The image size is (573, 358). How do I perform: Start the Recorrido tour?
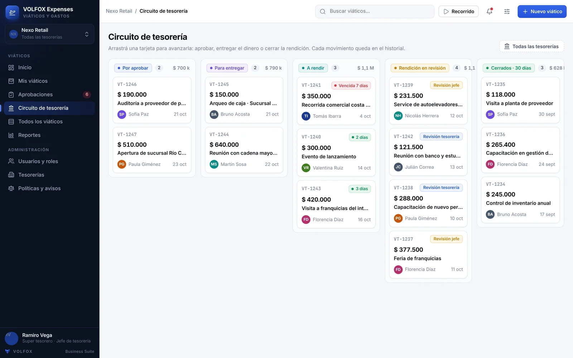pyautogui.click(x=458, y=11)
